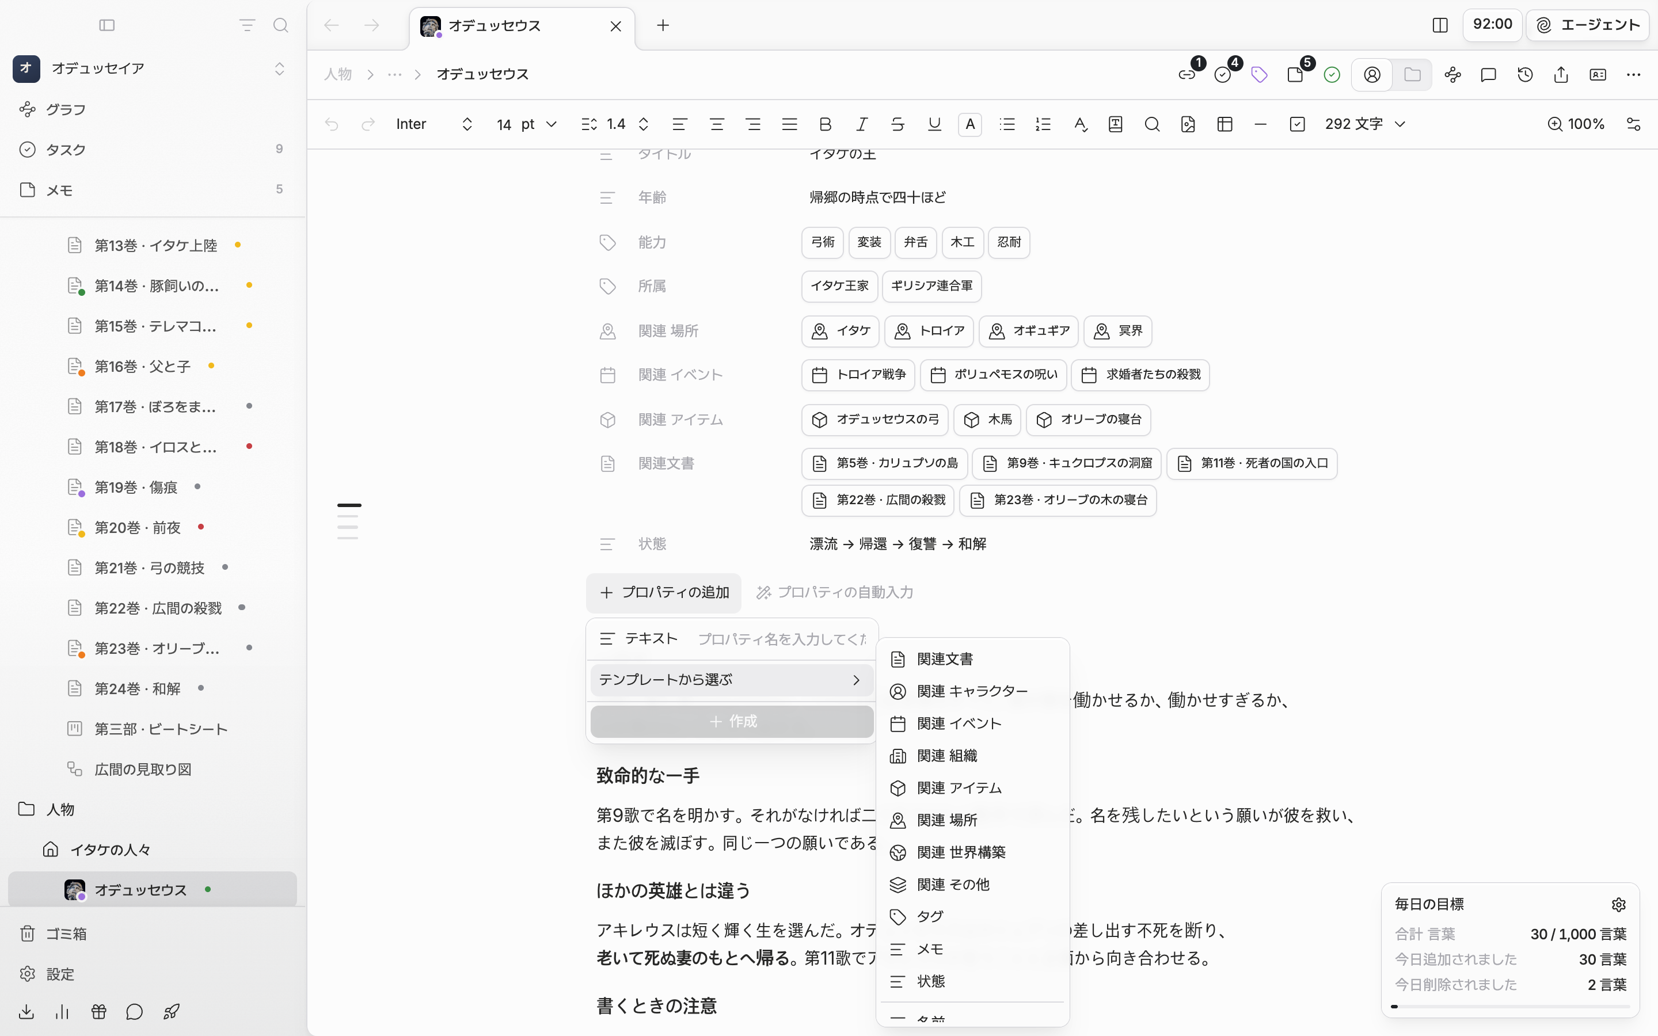Click the 作成 create button
The image size is (1658, 1036).
pos(731,722)
